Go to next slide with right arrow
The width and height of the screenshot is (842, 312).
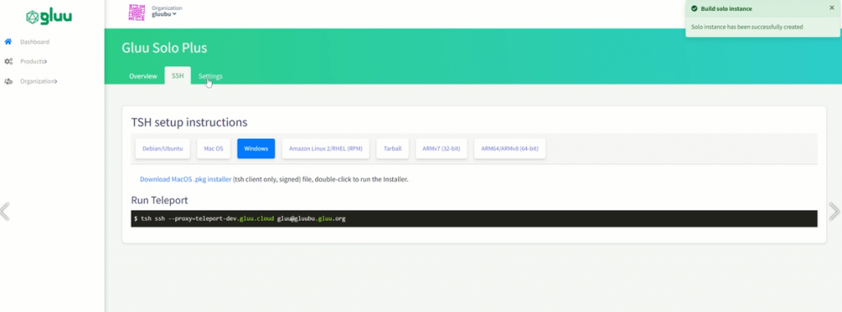835,211
